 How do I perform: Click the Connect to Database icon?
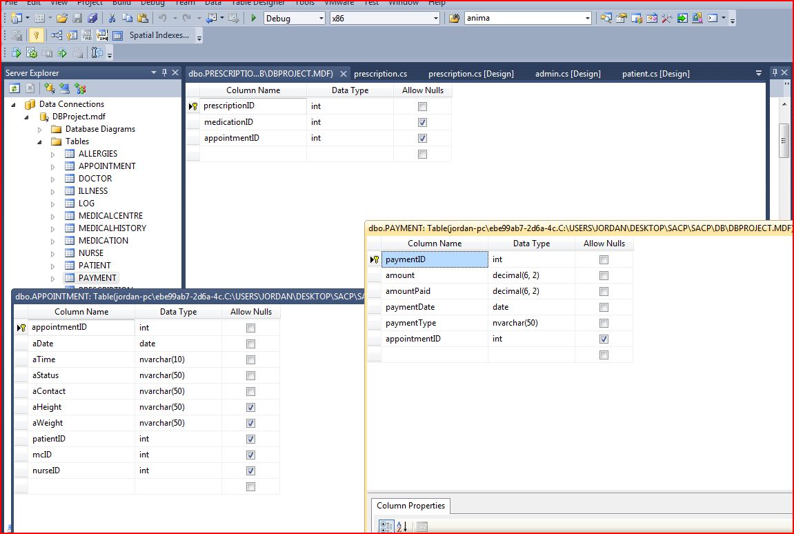click(49, 88)
